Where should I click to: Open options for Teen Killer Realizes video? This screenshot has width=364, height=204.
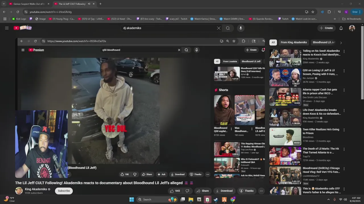pyautogui.click(x=344, y=130)
